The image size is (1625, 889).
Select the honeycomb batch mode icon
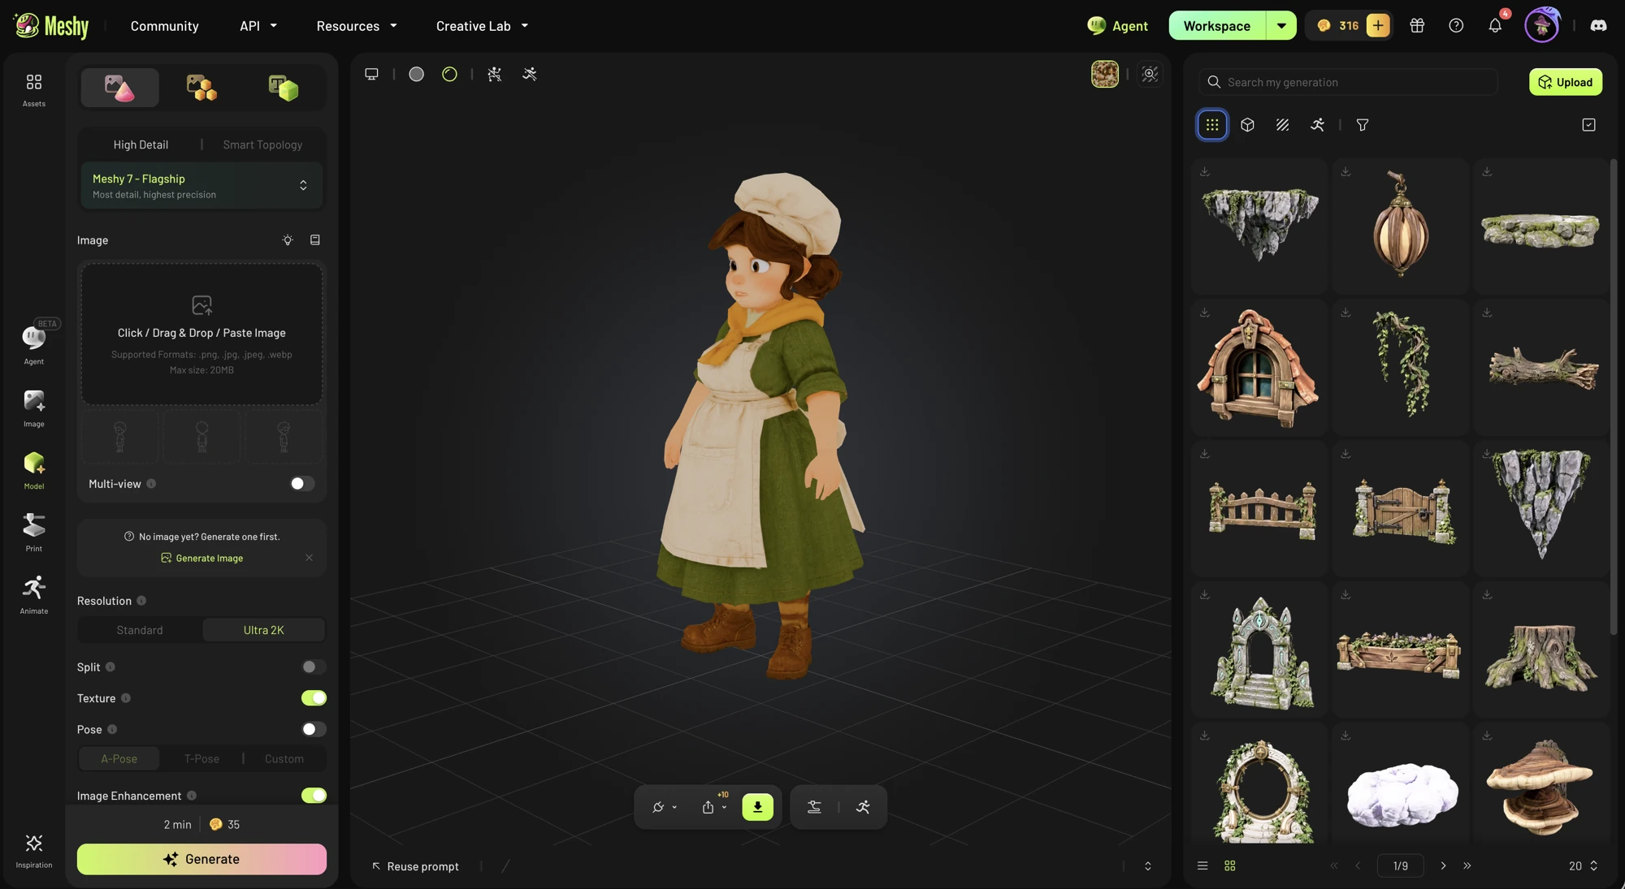click(x=201, y=88)
